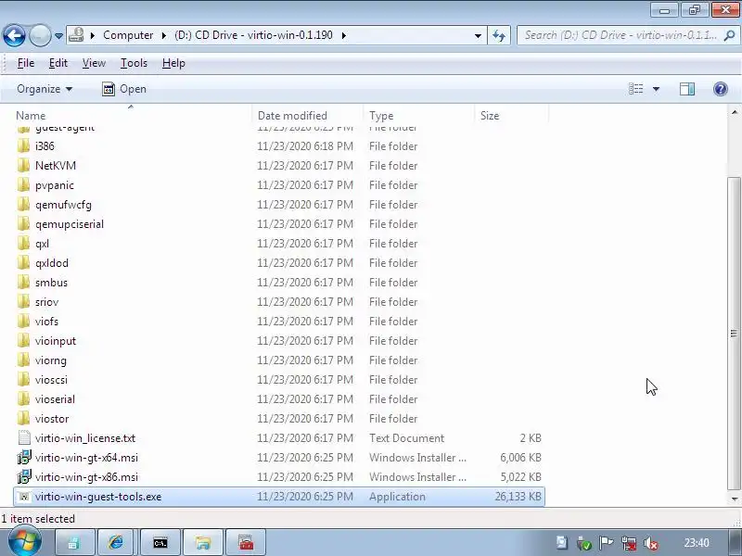The image size is (742, 556).
Task: Open the address bar history dropdown
Action: [478, 35]
